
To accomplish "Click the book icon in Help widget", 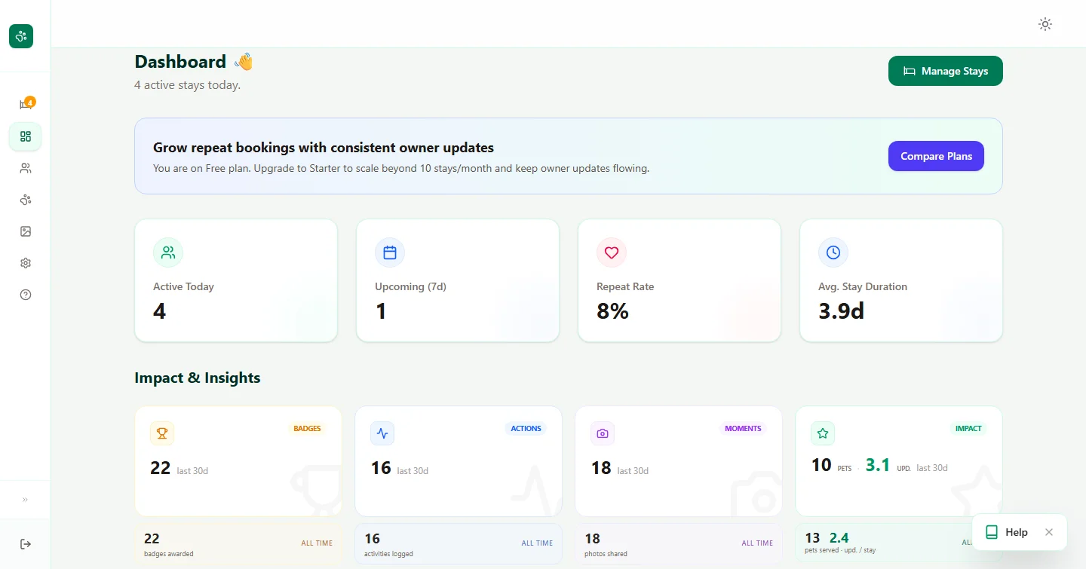I will point(992,532).
